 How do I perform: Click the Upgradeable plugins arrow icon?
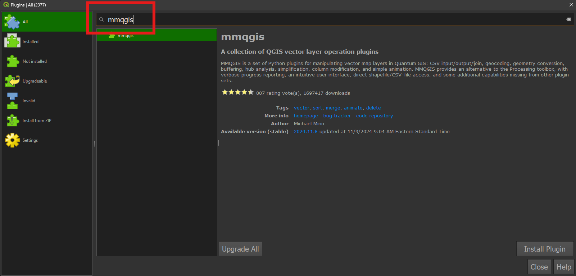pyautogui.click(x=12, y=81)
